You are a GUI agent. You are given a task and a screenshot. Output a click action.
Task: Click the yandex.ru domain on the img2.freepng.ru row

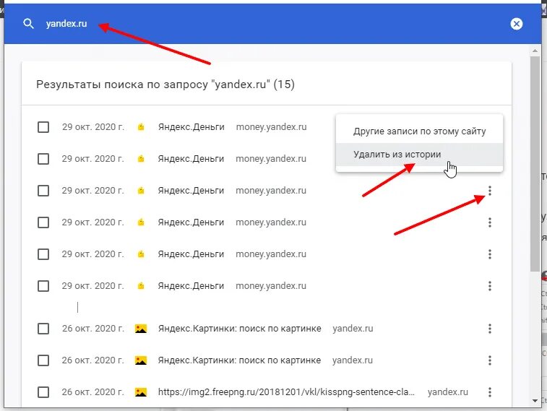point(448,392)
